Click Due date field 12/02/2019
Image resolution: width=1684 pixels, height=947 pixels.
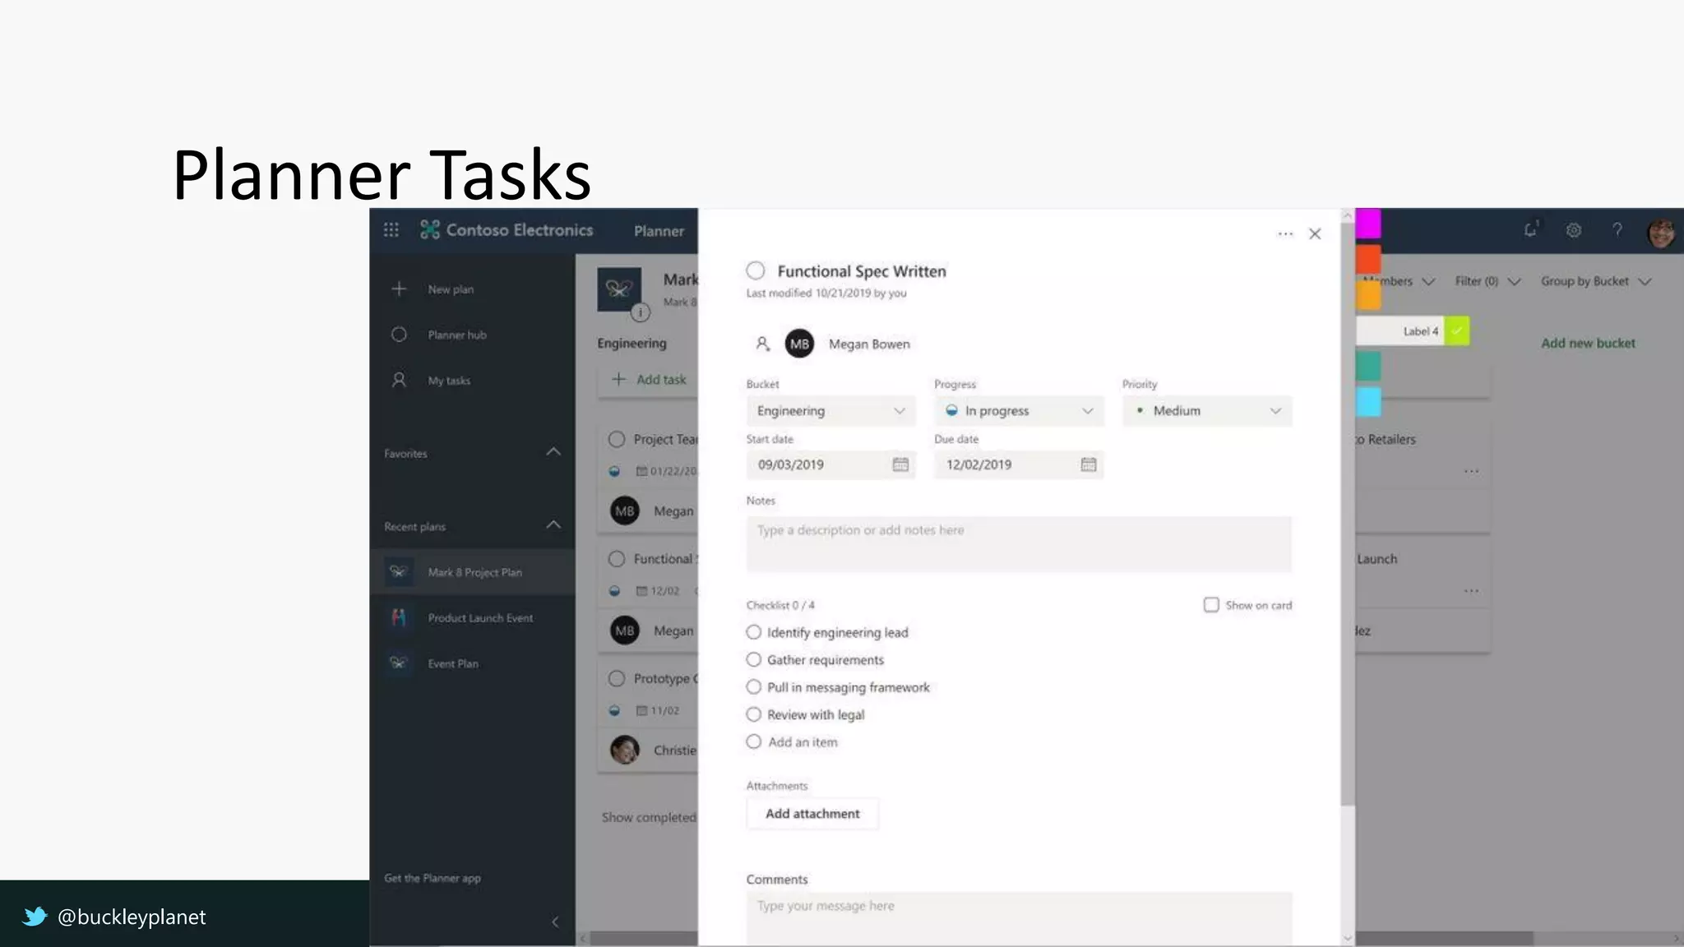pos(1019,464)
